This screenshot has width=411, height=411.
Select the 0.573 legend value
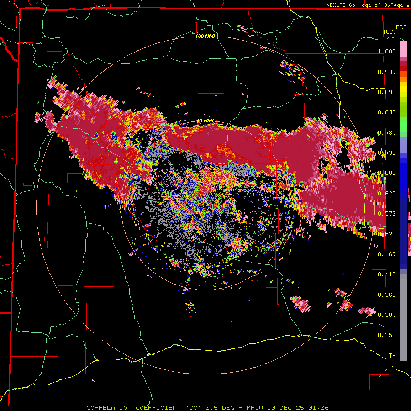[x=387, y=214]
